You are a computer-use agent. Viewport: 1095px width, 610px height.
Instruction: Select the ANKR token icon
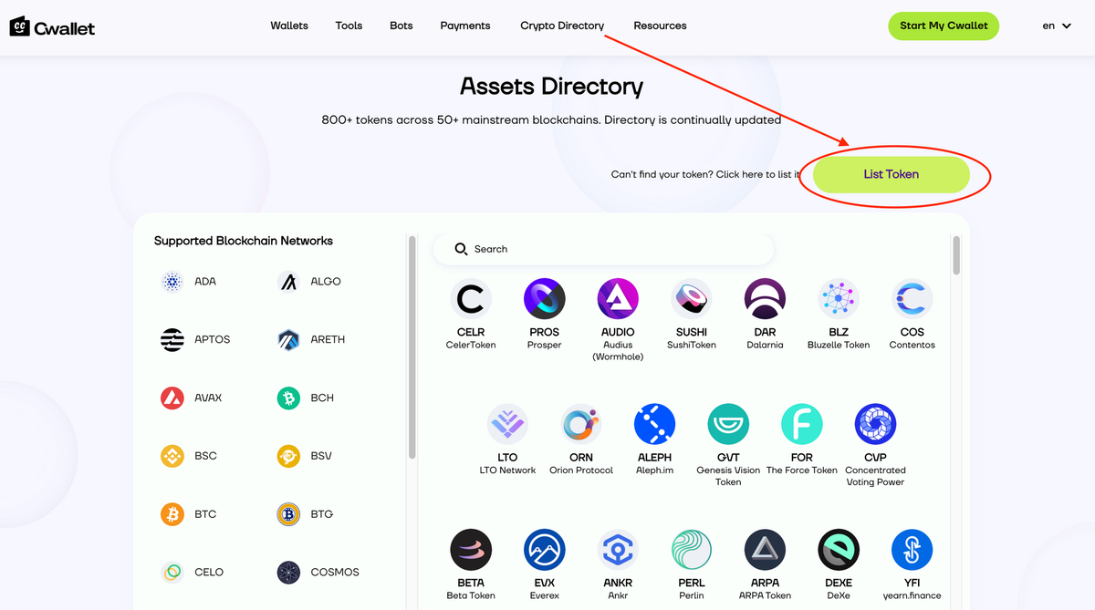(x=618, y=550)
